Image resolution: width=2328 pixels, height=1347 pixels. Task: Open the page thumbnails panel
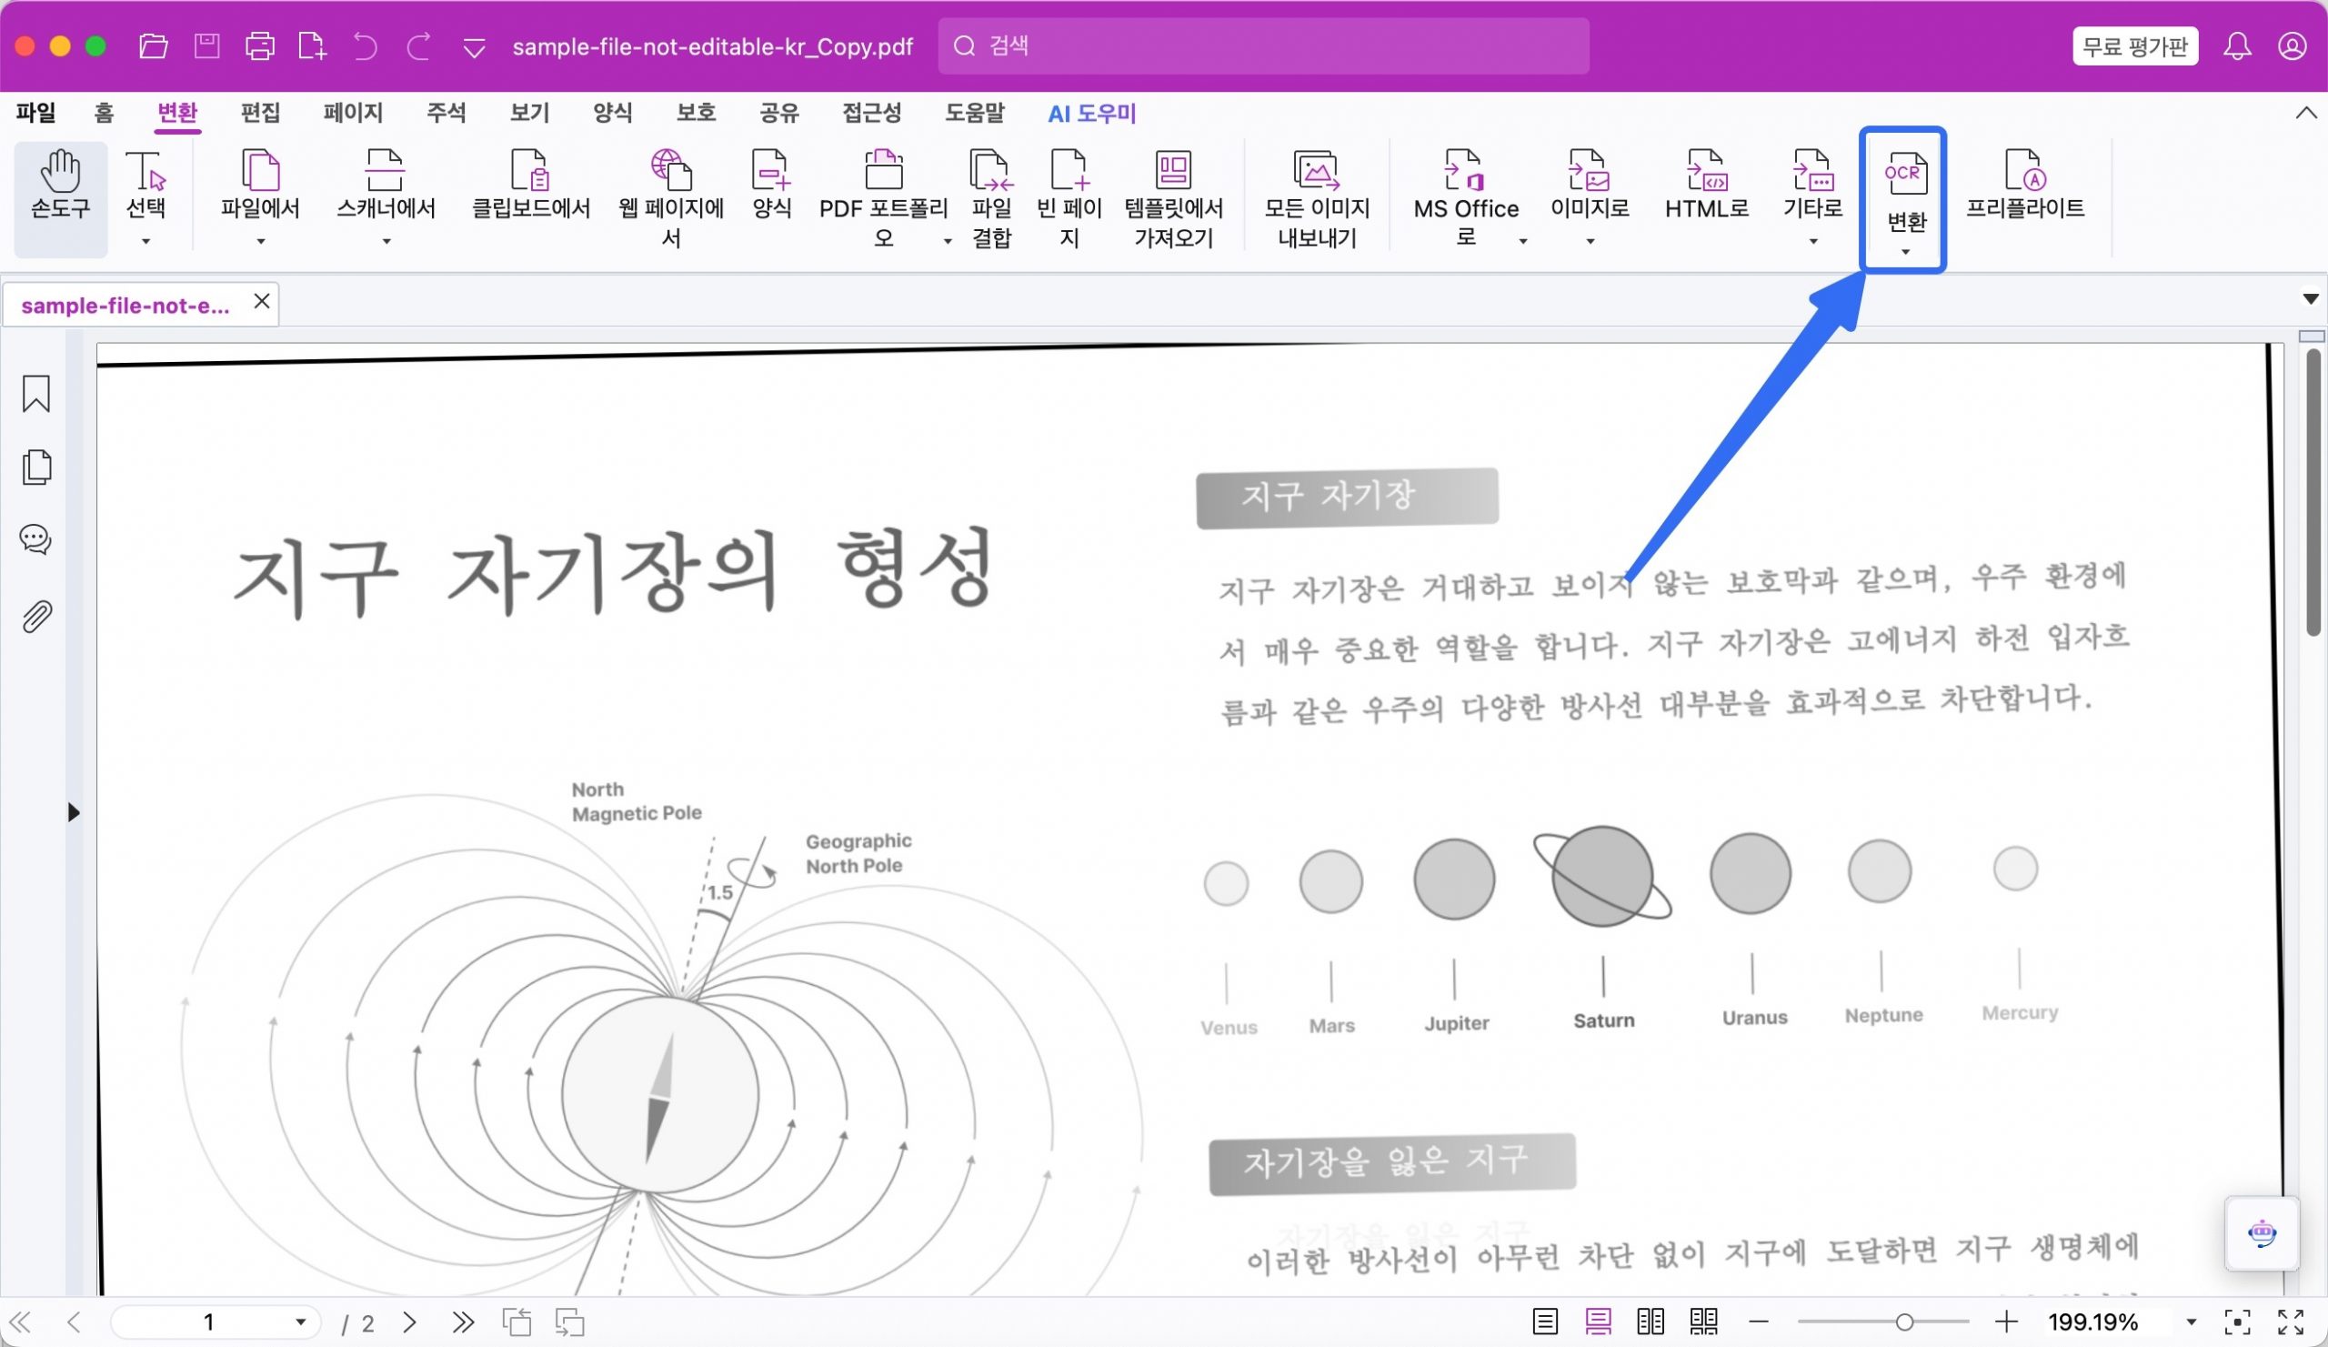(36, 467)
